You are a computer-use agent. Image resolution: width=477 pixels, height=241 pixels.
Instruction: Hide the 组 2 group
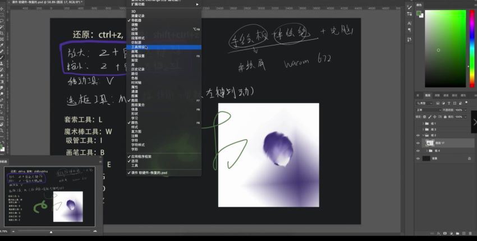(418, 135)
